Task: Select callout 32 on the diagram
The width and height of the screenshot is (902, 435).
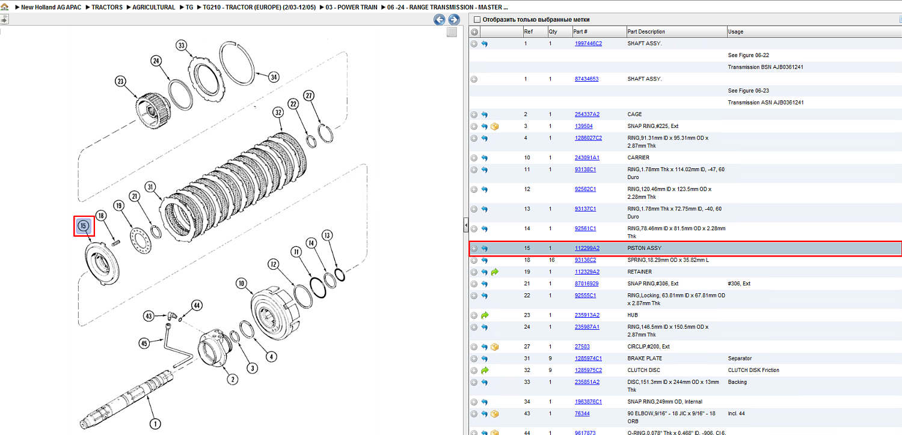Action: (277, 112)
